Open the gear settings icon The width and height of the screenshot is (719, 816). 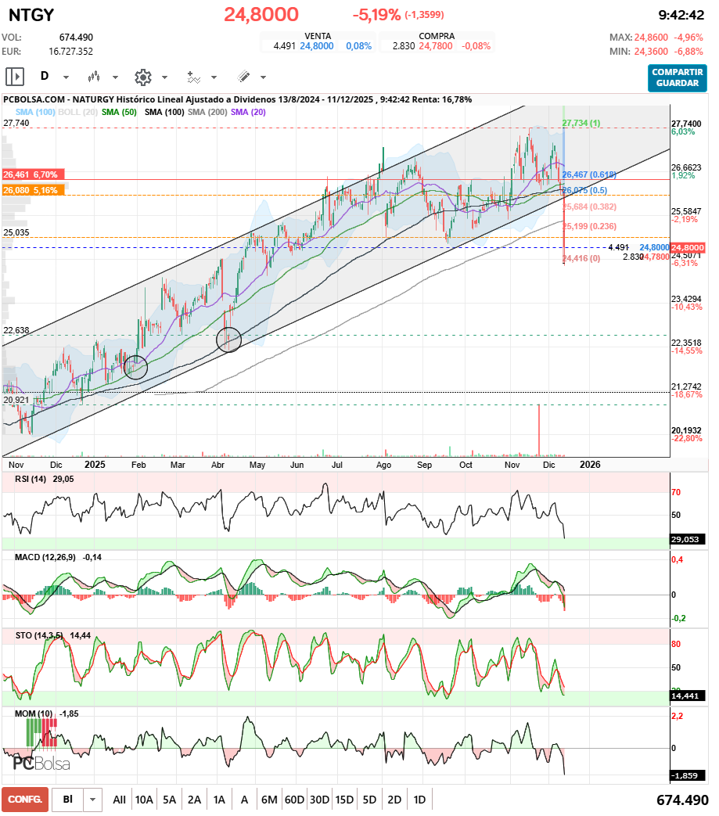tap(142, 77)
